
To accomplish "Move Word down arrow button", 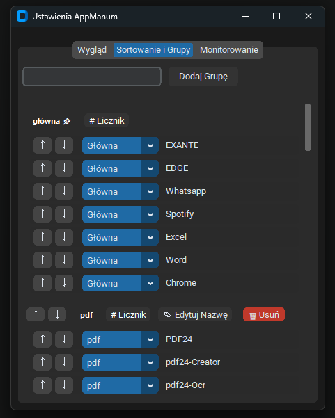I will 64,260.
